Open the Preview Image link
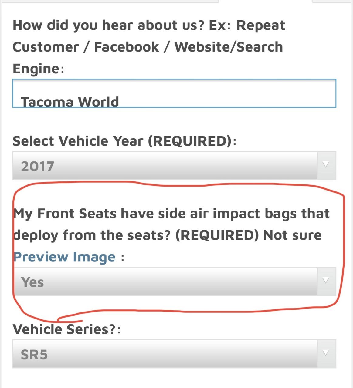The height and width of the screenshot is (388, 353). 64,257
